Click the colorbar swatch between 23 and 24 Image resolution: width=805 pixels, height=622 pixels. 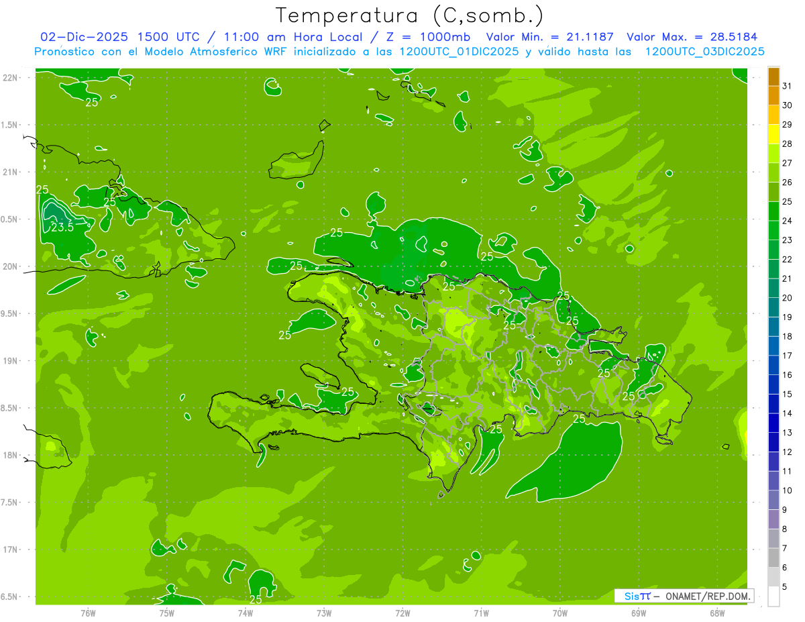point(773,231)
